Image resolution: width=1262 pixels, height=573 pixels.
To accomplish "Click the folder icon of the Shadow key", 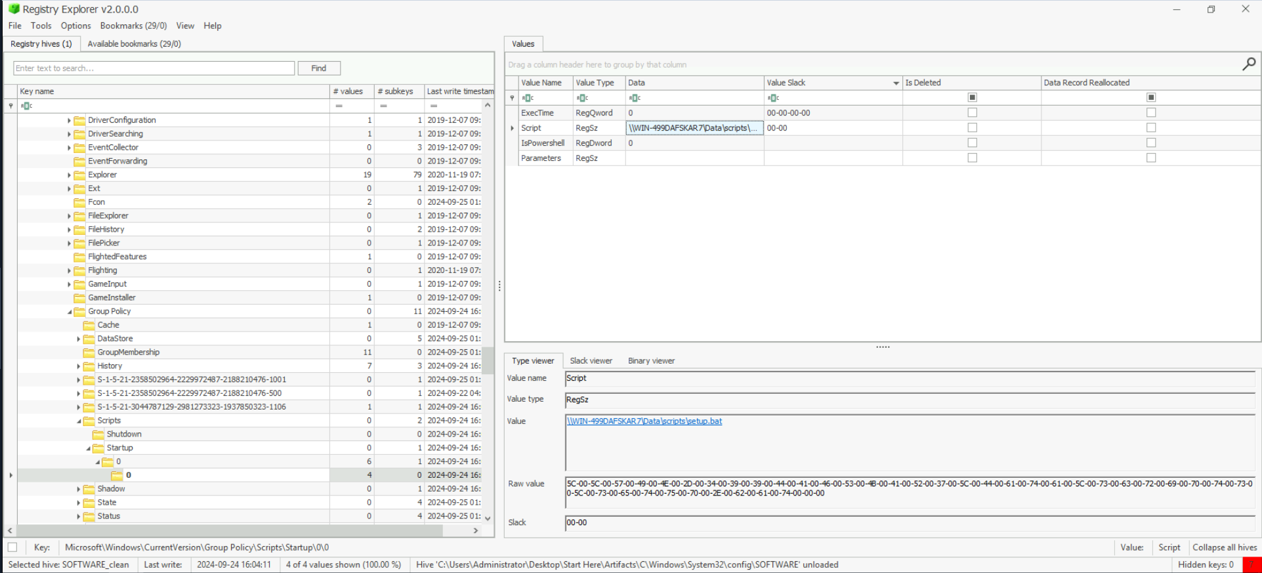I will point(89,489).
